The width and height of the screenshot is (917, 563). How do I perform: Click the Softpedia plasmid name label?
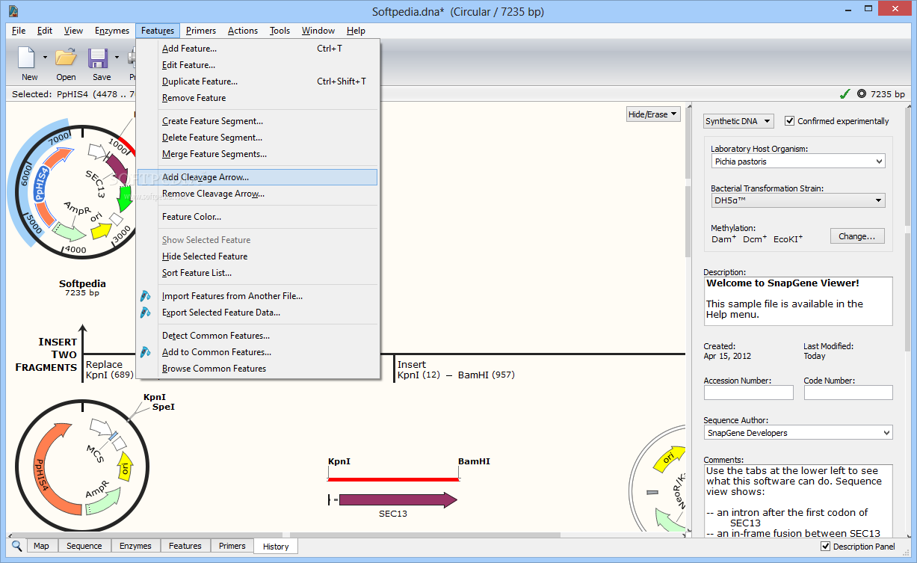pos(83,283)
